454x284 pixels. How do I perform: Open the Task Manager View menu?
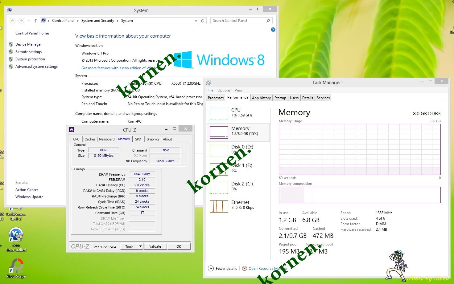pos(238,90)
